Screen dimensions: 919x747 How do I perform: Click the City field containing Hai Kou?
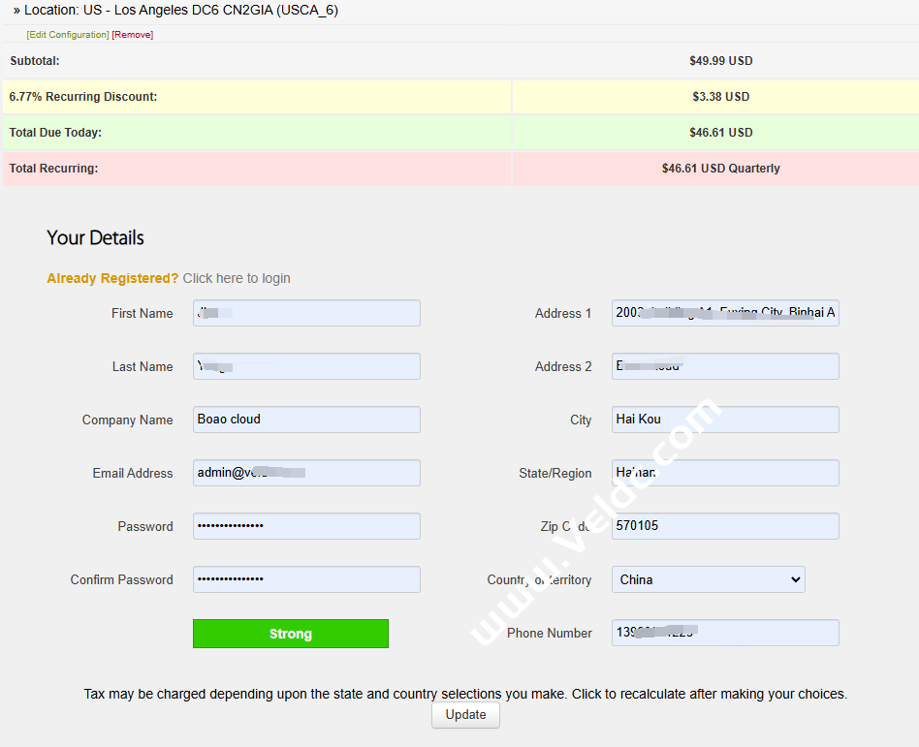725,420
